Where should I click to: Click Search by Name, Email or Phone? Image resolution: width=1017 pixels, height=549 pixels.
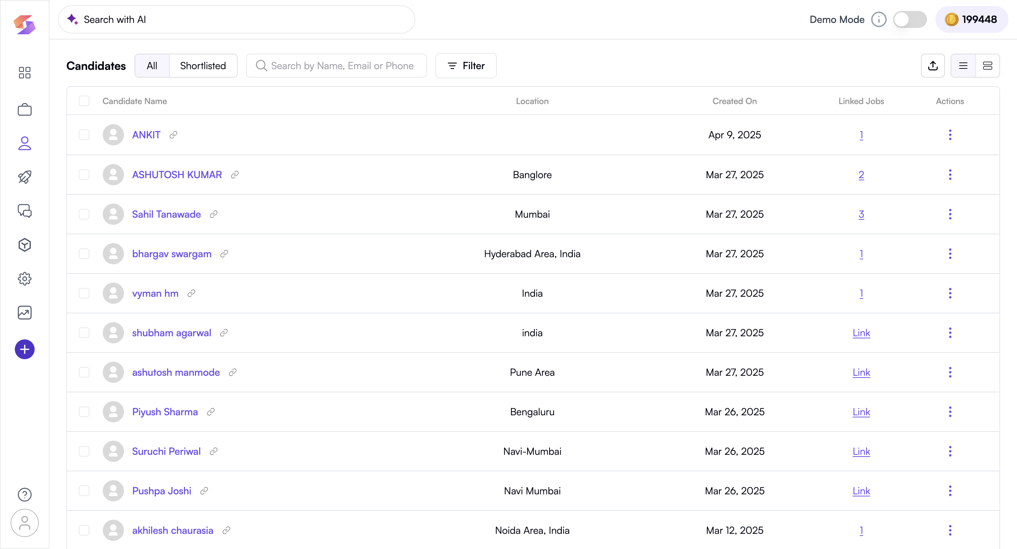pyautogui.click(x=337, y=66)
